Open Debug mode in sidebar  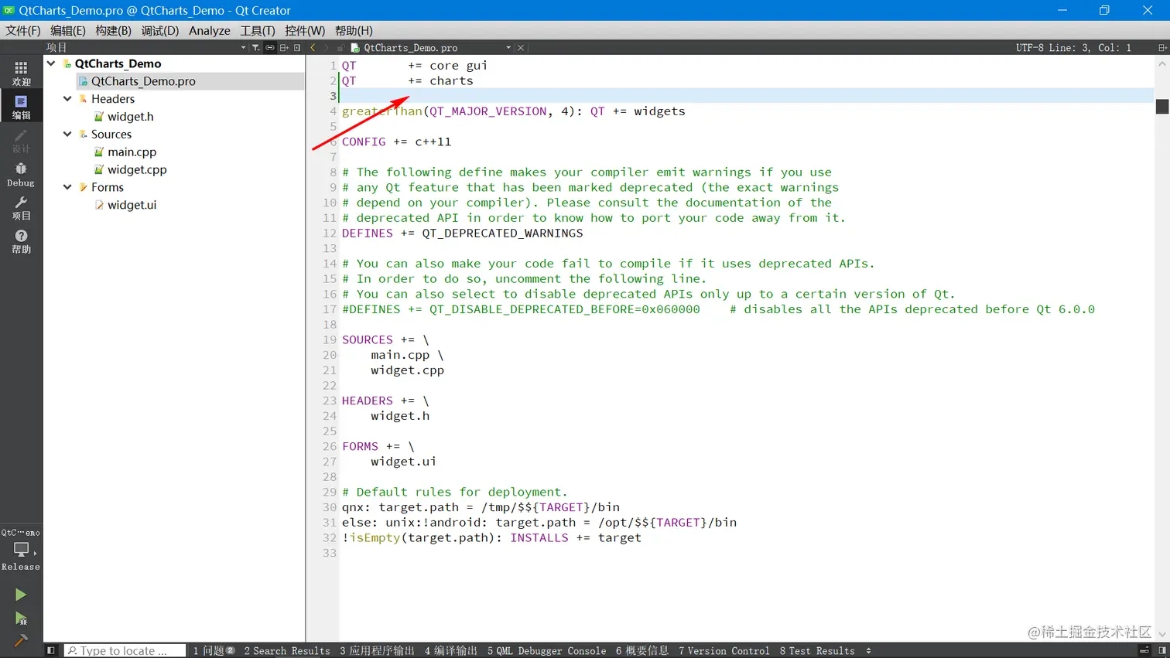[x=21, y=175]
